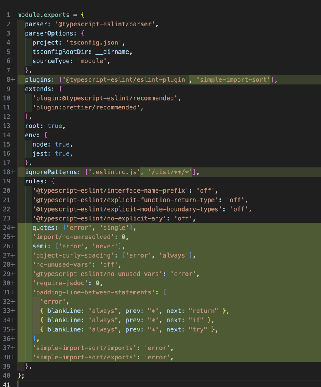The image size is (321, 387).
Task: Click '@typescript-eslint/no-unused-vars' rule string
Action: pos(98,274)
